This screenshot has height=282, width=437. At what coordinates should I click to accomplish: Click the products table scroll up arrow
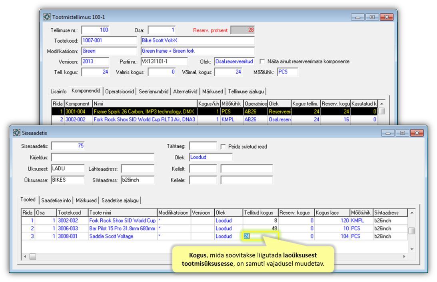click(412, 212)
